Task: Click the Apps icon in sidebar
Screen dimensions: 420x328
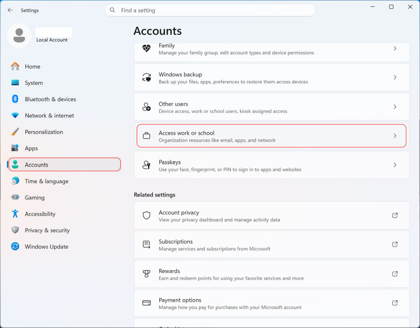Action: 15,148
